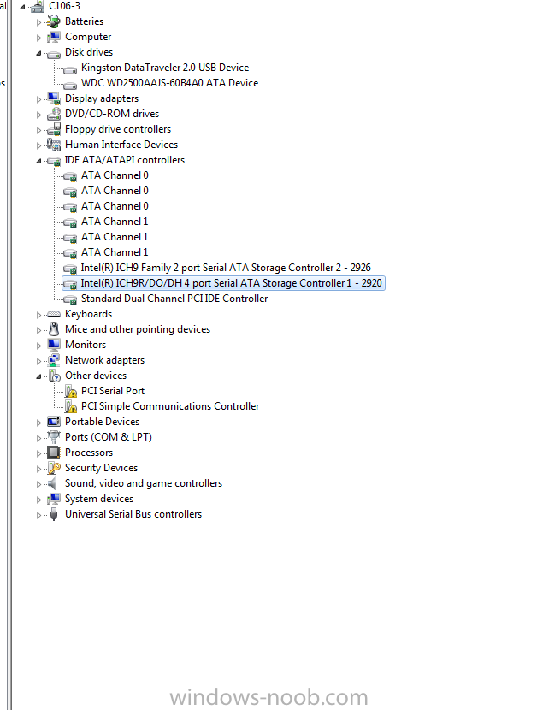Image resolution: width=537 pixels, height=710 pixels.
Task: Collapse the C106-3 root node
Action: [x=21, y=7]
